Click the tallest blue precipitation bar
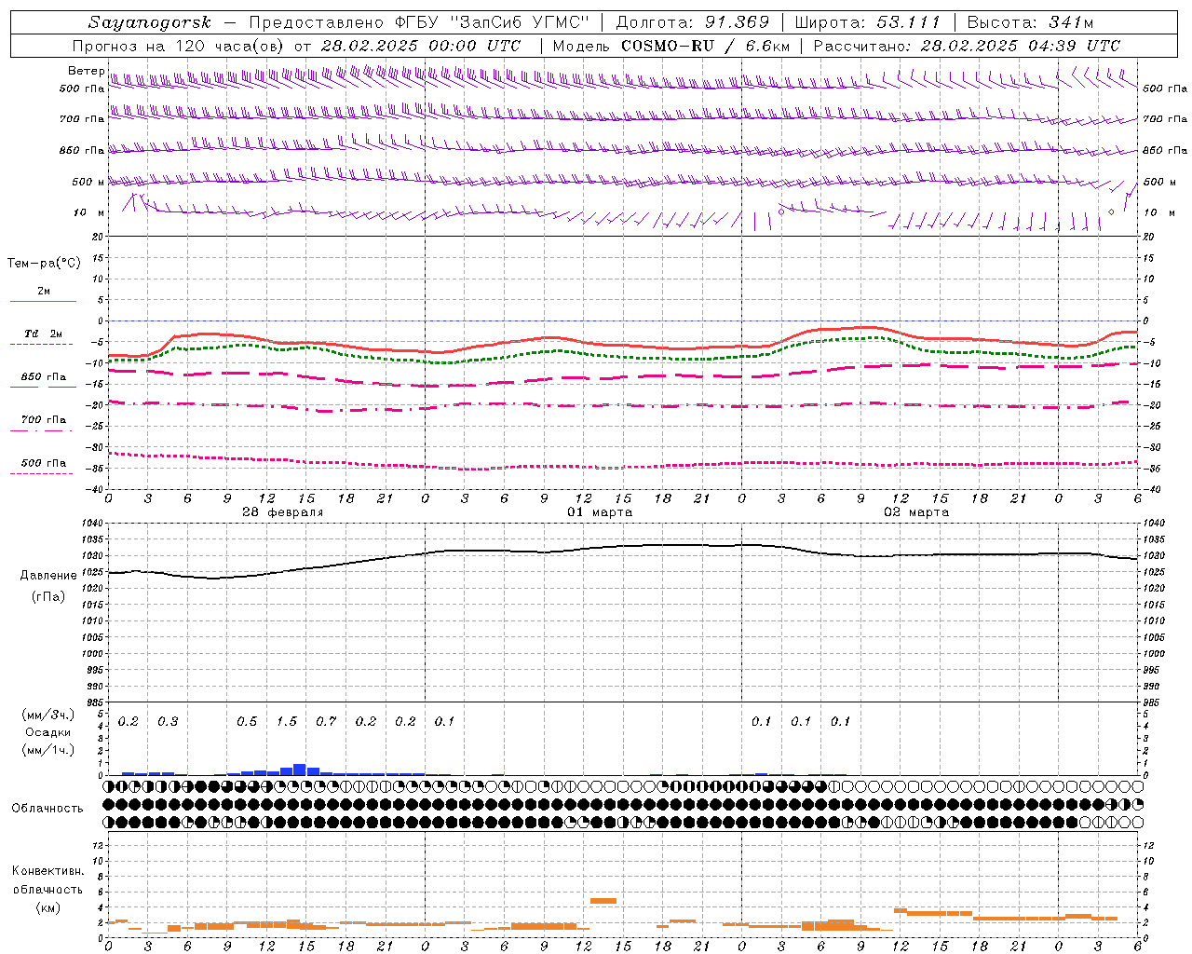This screenshot has width=1192, height=954. click(x=300, y=770)
